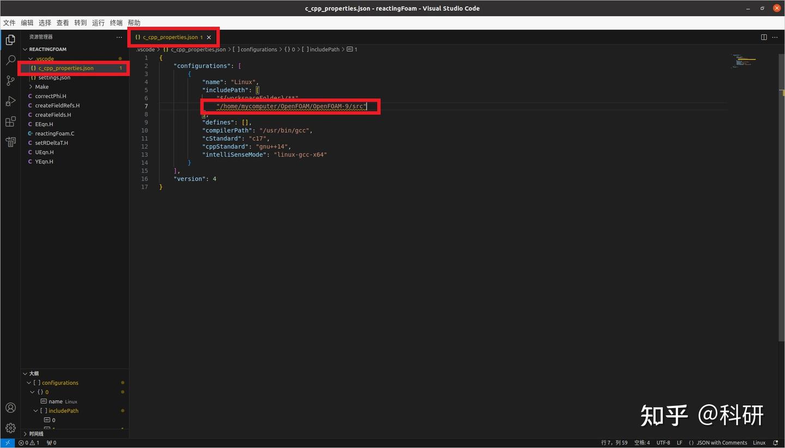The width and height of the screenshot is (785, 448).
Task: Split the editor using the toolbar icon
Action: [x=764, y=37]
